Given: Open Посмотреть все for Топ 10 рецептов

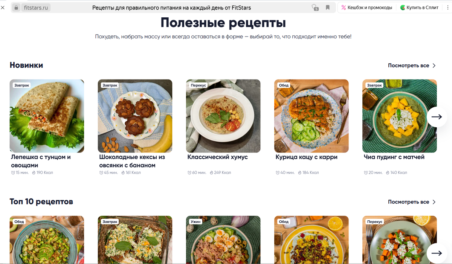Looking at the screenshot, I should [x=412, y=202].
